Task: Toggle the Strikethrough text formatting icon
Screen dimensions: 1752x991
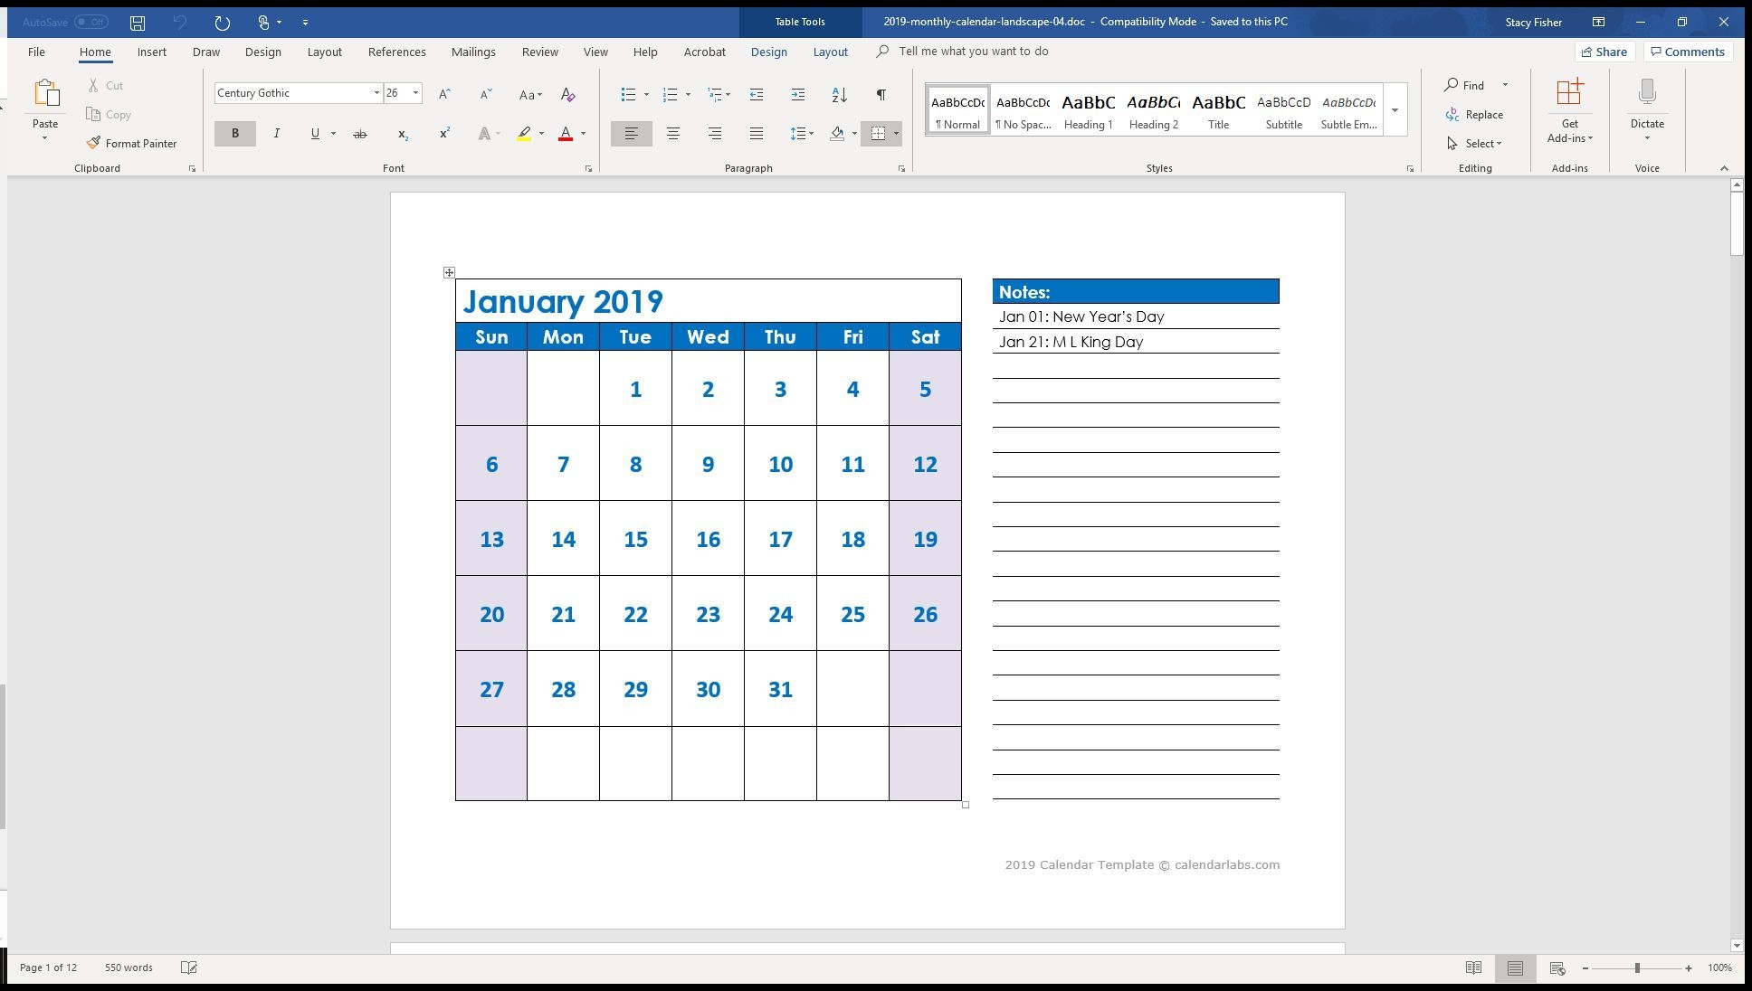Action: coord(358,134)
